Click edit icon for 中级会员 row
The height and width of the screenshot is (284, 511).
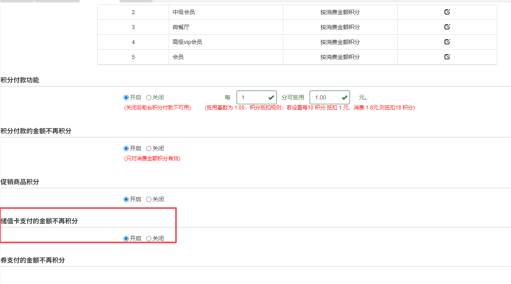click(x=447, y=12)
